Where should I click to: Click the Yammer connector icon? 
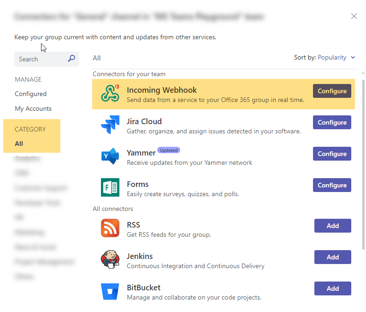pos(110,156)
